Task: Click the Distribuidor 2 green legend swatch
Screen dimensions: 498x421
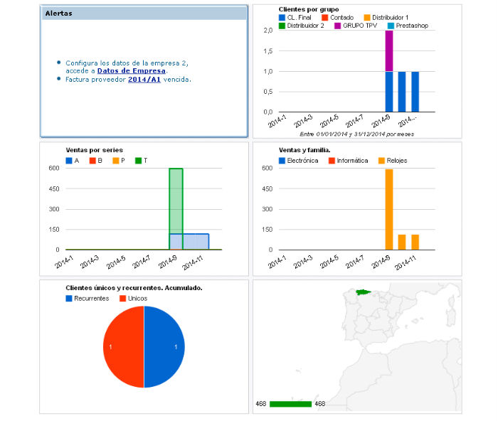Action: point(282,26)
